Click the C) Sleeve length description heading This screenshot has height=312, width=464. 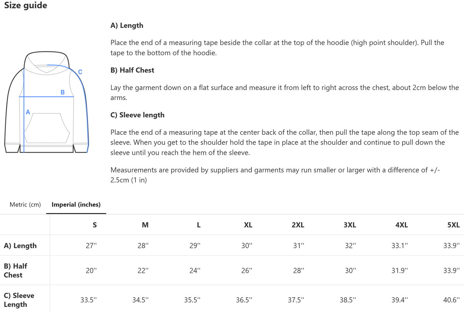pyautogui.click(x=137, y=115)
